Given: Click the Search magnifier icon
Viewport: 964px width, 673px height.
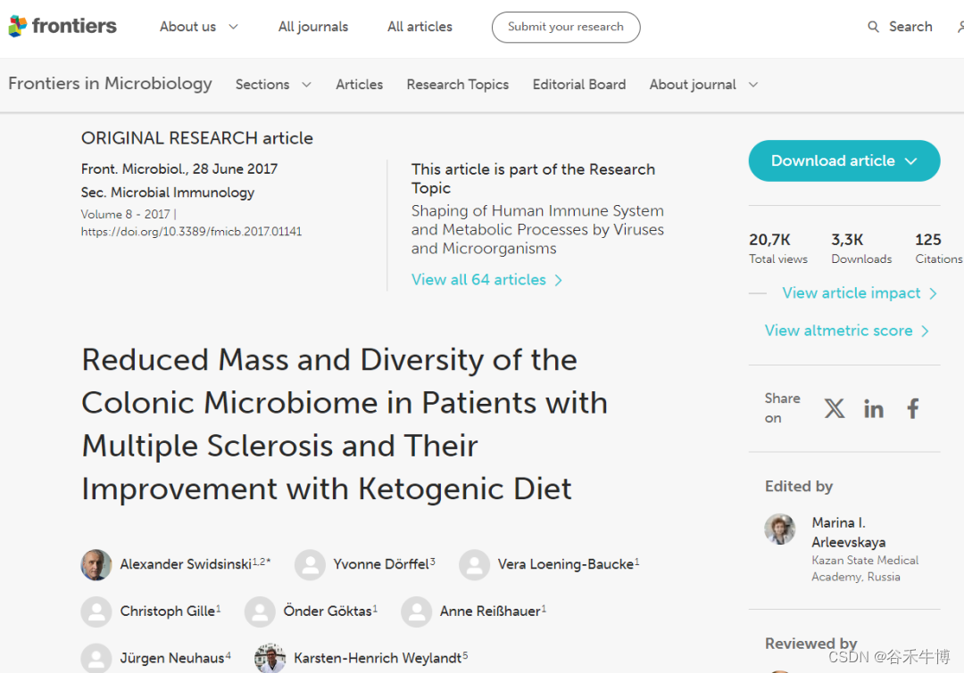Looking at the screenshot, I should pos(873,27).
